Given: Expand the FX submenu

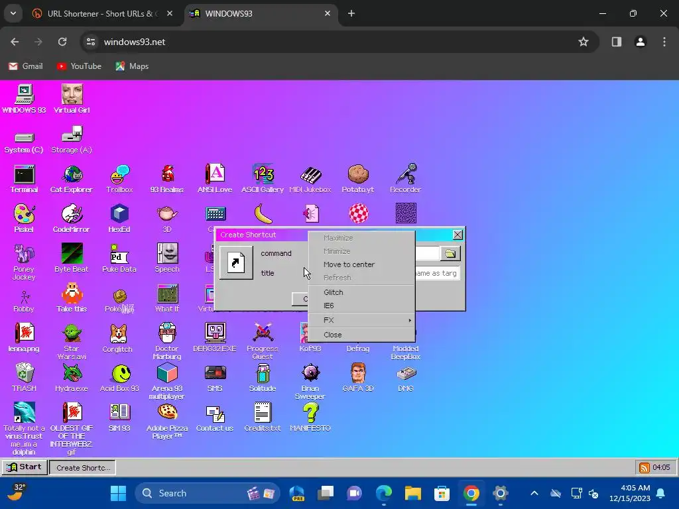Looking at the screenshot, I should [361, 320].
